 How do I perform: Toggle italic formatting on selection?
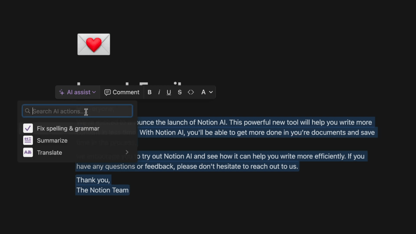[159, 92]
